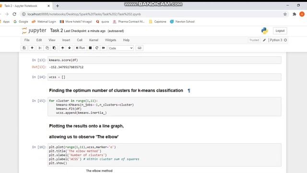Cut selected cells with scissors icon
Screen dimensions: 307x173
click(40, 48)
